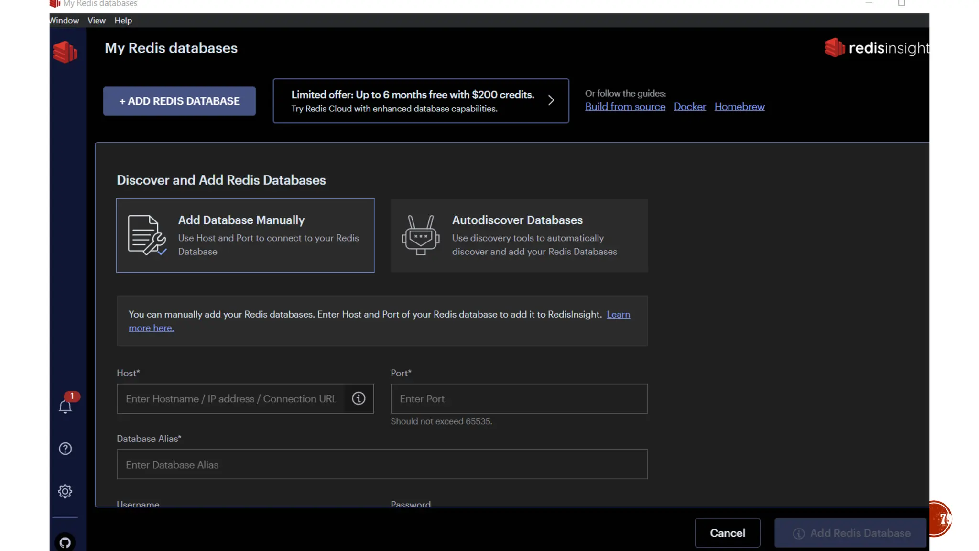Viewport: 979px width, 551px height.
Task: Open the help center question-mark icon
Action: coord(65,449)
